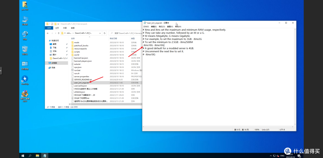Open the 查看 ribbon tab in Explorer
Viewport: 323px width, 158px height.
coord(73,28)
